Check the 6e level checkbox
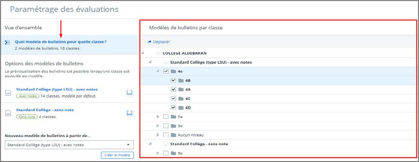This screenshot has width=419, height=162. pos(166,153)
